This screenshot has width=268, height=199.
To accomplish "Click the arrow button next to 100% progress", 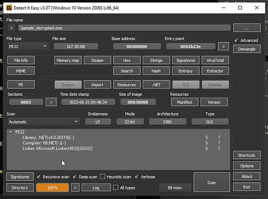I will [x=75, y=188].
